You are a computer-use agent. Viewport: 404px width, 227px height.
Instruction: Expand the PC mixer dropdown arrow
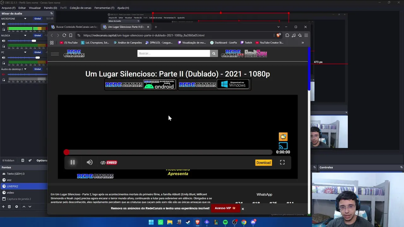[x=25, y=52]
